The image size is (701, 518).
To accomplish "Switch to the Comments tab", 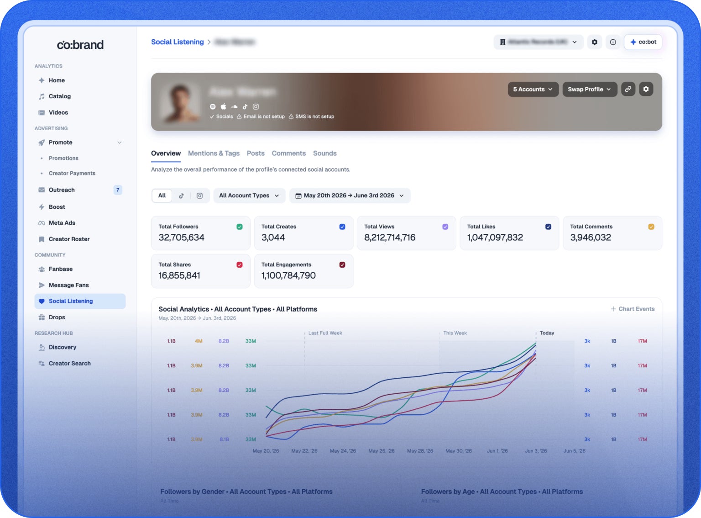I will coord(289,153).
